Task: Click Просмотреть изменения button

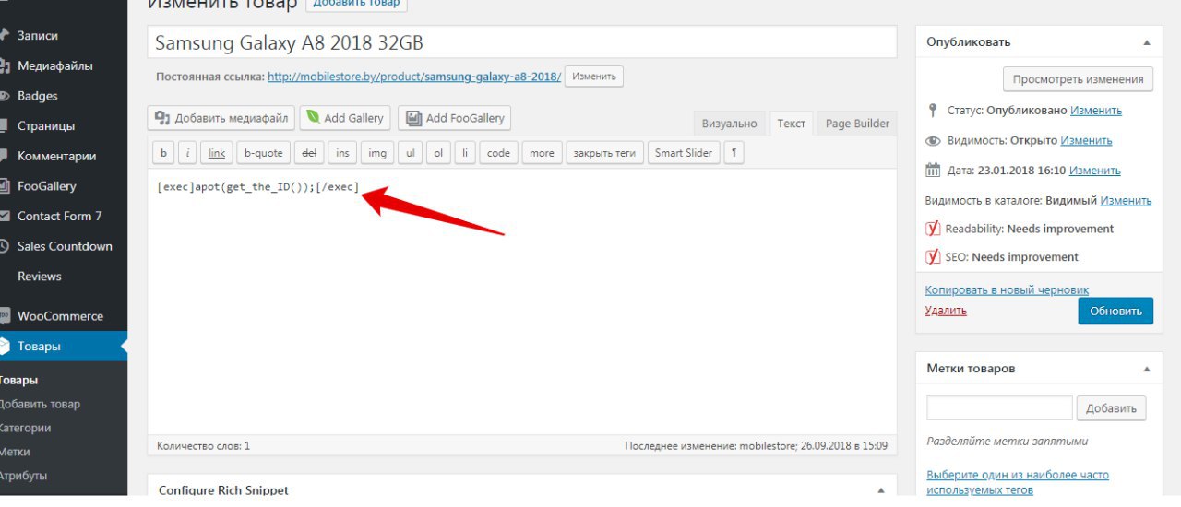Action: (x=1078, y=79)
